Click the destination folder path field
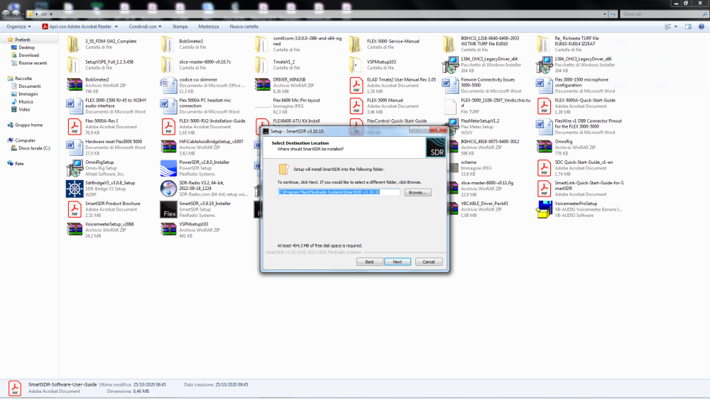The height and width of the screenshot is (402, 710). tap(339, 192)
